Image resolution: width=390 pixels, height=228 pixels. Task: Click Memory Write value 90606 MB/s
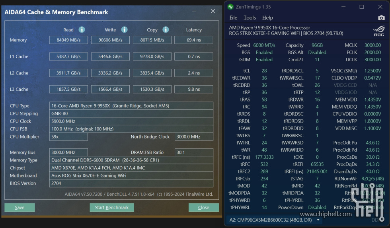tap(110, 40)
